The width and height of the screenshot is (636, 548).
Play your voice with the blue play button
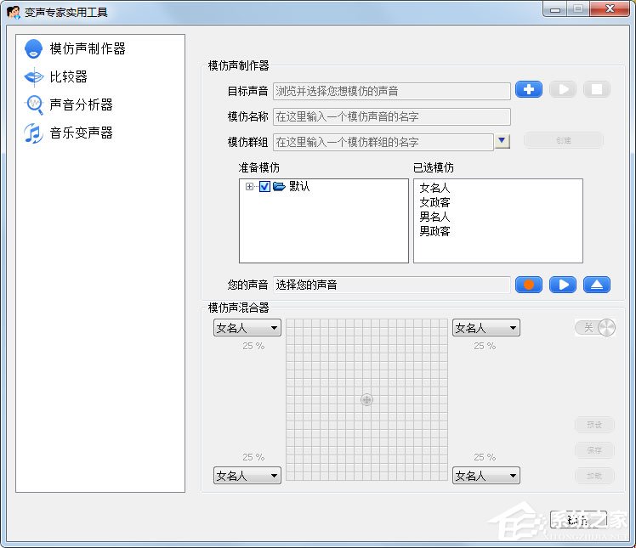pyautogui.click(x=563, y=285)
